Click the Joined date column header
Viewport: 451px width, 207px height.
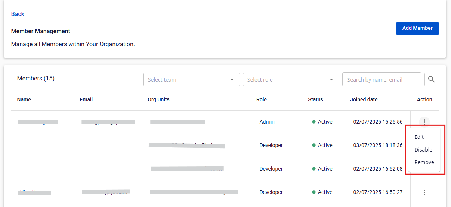click(364, 99)
